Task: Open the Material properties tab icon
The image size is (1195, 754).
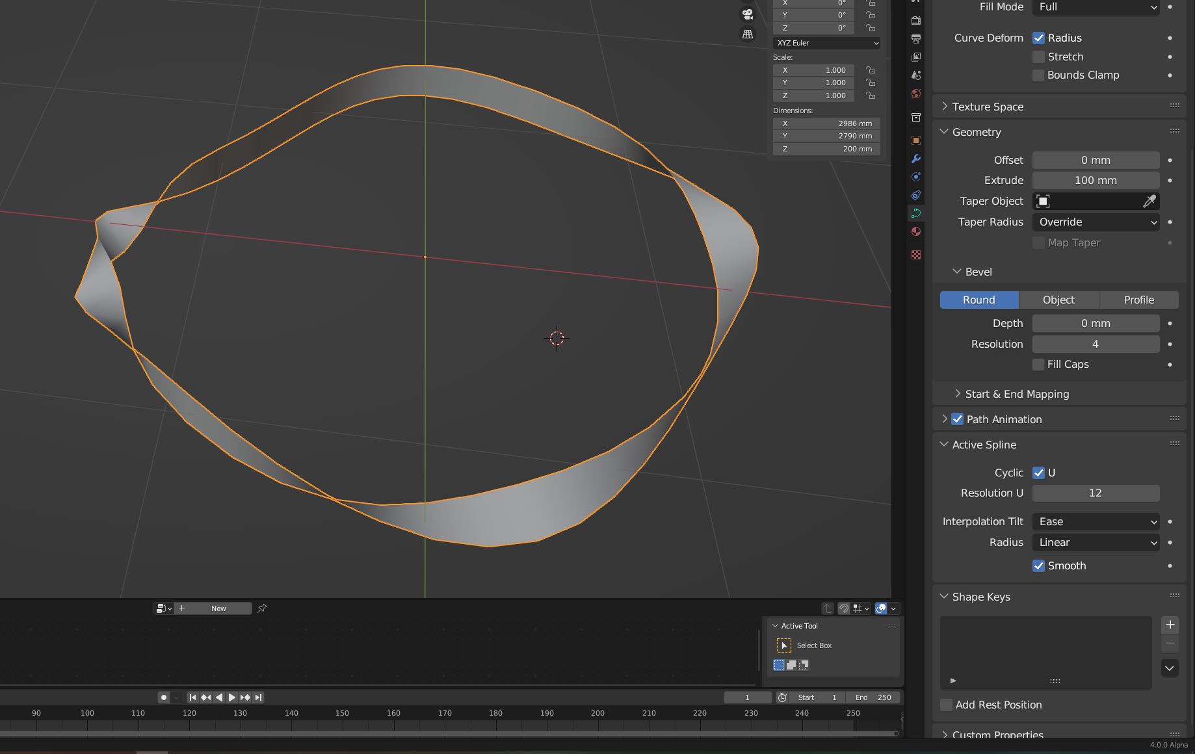Action: tap(916, 231)
